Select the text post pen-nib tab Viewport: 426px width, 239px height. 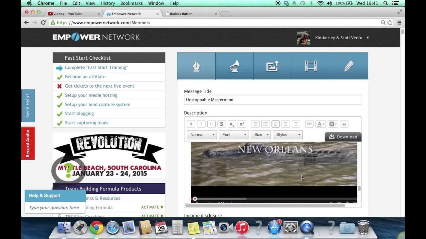coord(196,66)
